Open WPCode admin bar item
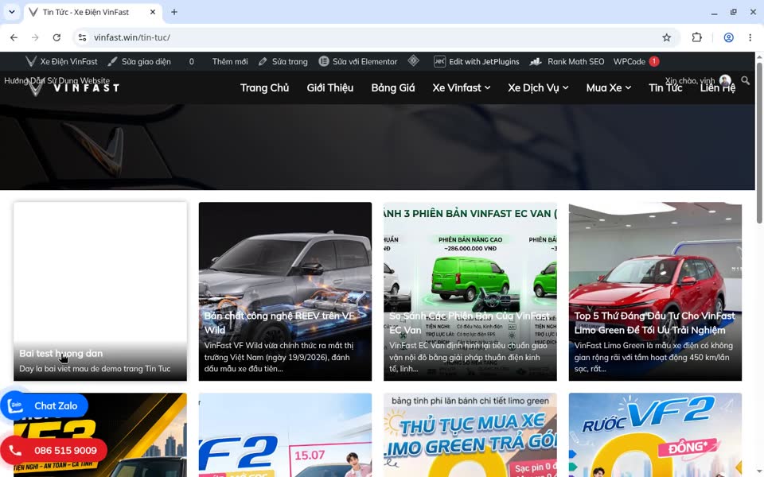 [629, 61]
